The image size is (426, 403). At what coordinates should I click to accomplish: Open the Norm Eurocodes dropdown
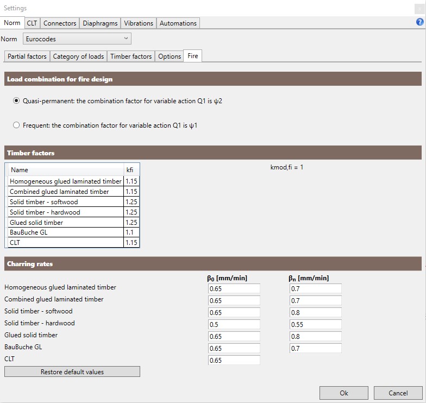(x=77, y=39)
